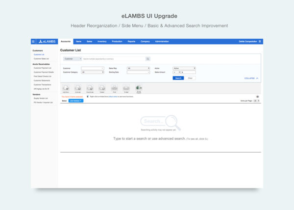
Task: Open the Inventory tab
Action: (102, 42)
